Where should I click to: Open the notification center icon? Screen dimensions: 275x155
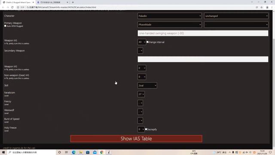tap(270, 152)
